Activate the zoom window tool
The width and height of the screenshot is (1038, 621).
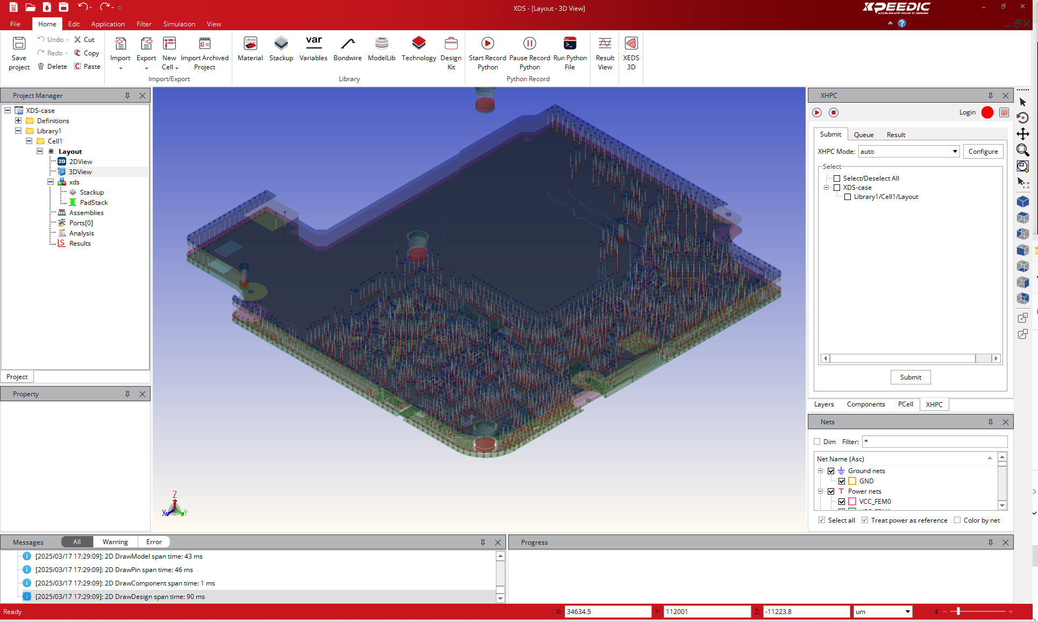coord(1023,150)
